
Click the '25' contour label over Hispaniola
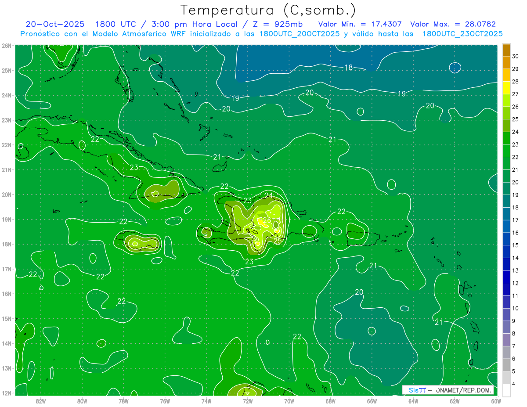click(278, 241)
